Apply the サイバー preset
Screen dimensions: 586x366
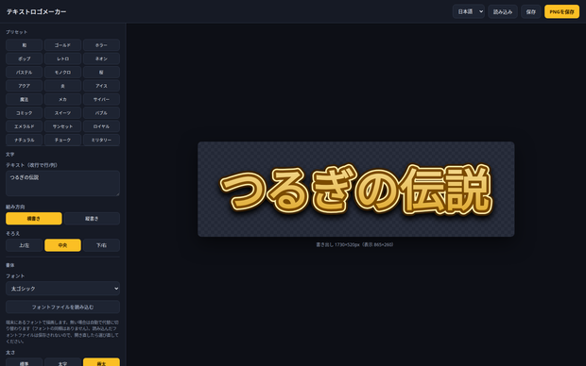click(x=101, y=99)
